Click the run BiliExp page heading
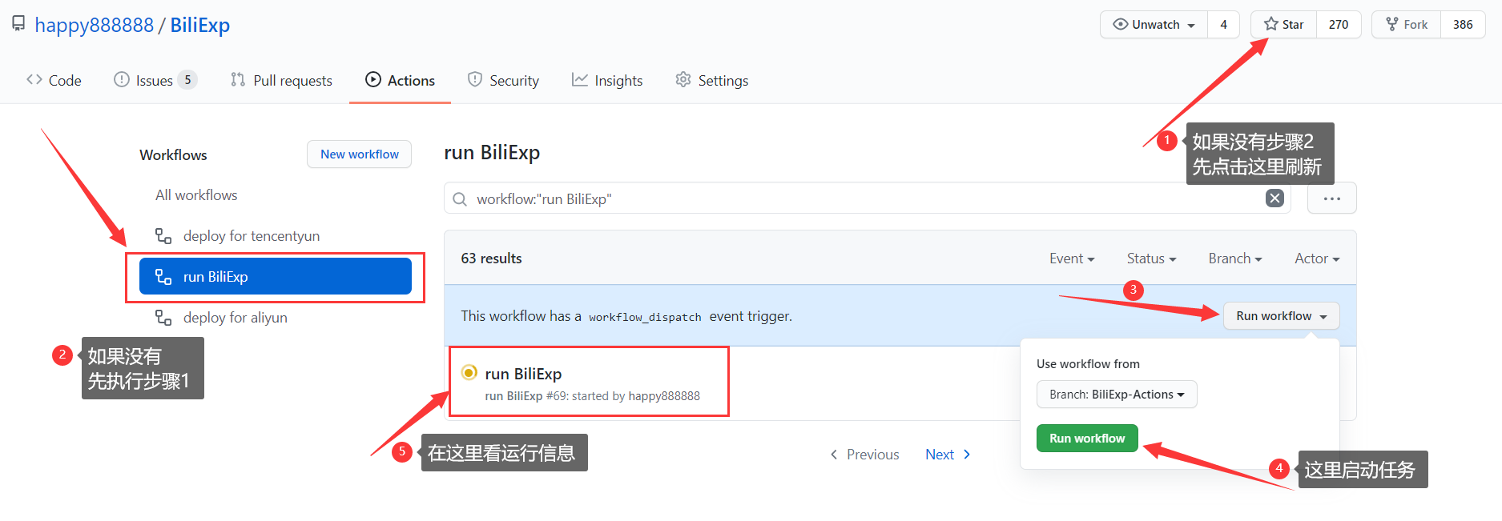 click(x=492, y=153)
